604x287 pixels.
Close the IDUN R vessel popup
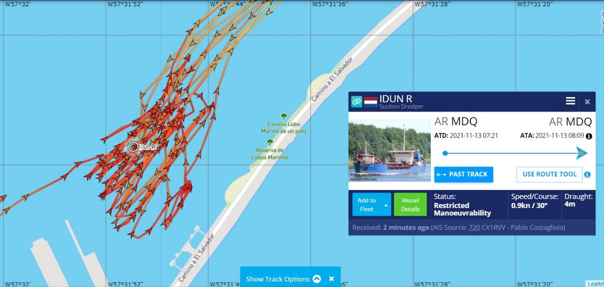[587, 102]
